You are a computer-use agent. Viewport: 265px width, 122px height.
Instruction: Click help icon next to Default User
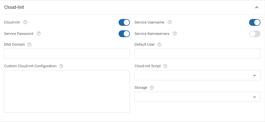pos(159,45)
